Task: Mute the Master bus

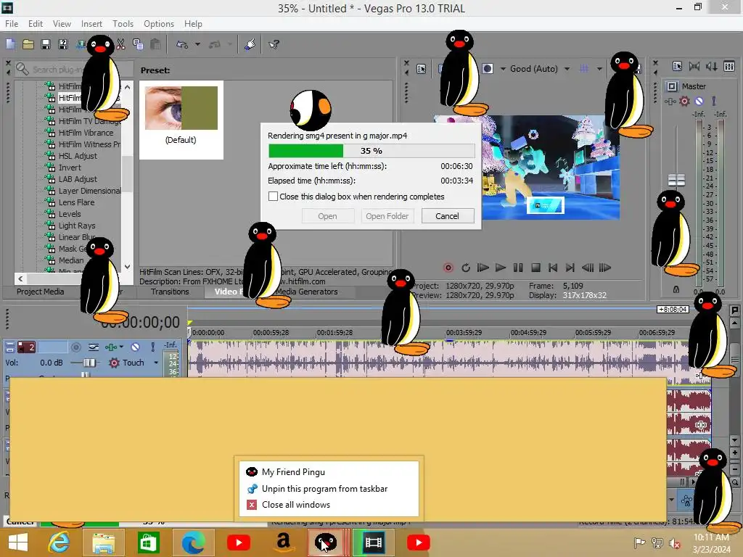Action: [x=699, y=102]
